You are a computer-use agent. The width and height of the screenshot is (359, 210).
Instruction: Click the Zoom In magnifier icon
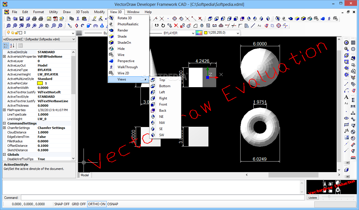[34, 26]
